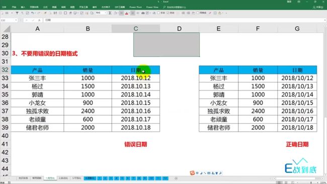Open the 页面布局 Page Layout tab

click(x=34, y=7)
